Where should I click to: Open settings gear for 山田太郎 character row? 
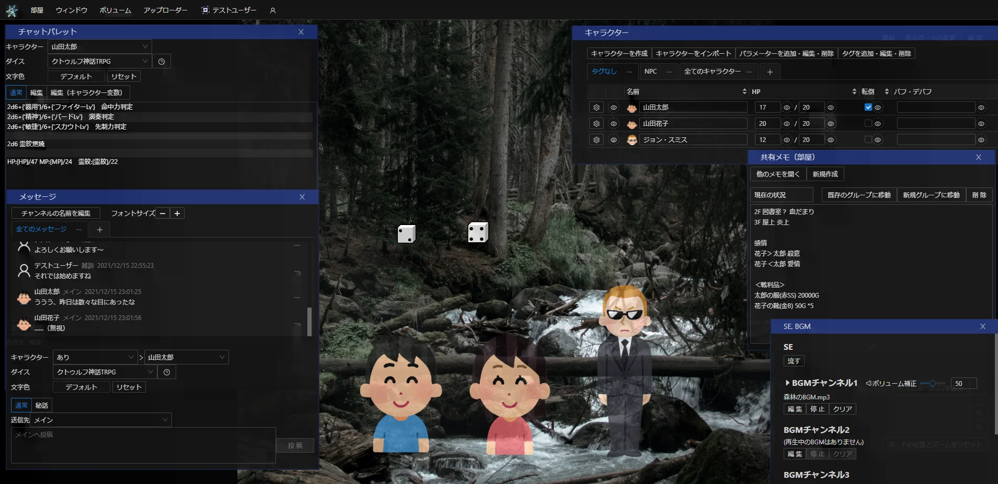[596, 108]
